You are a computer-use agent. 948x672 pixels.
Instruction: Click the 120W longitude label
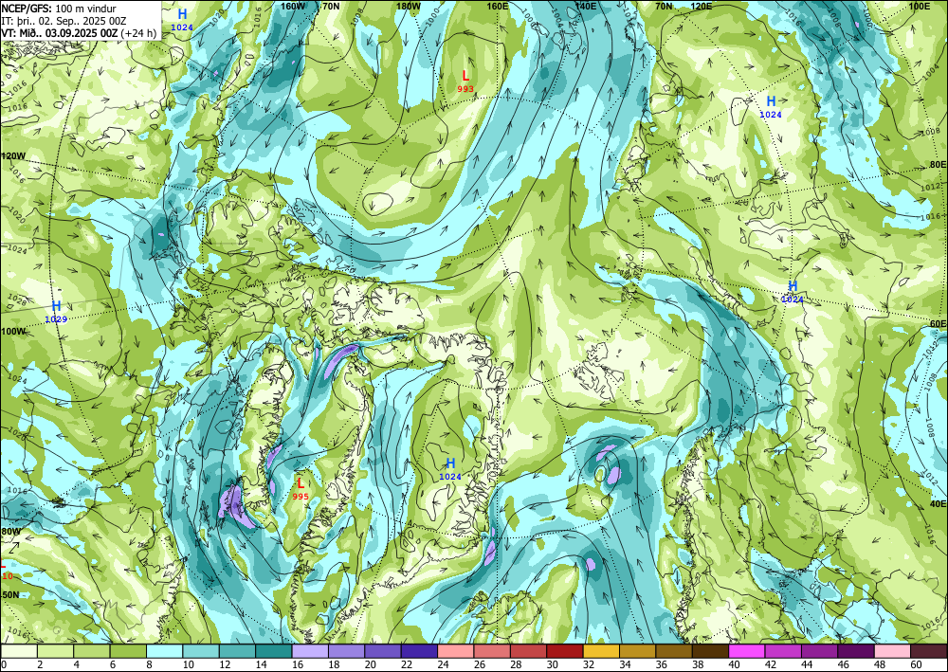12,155
